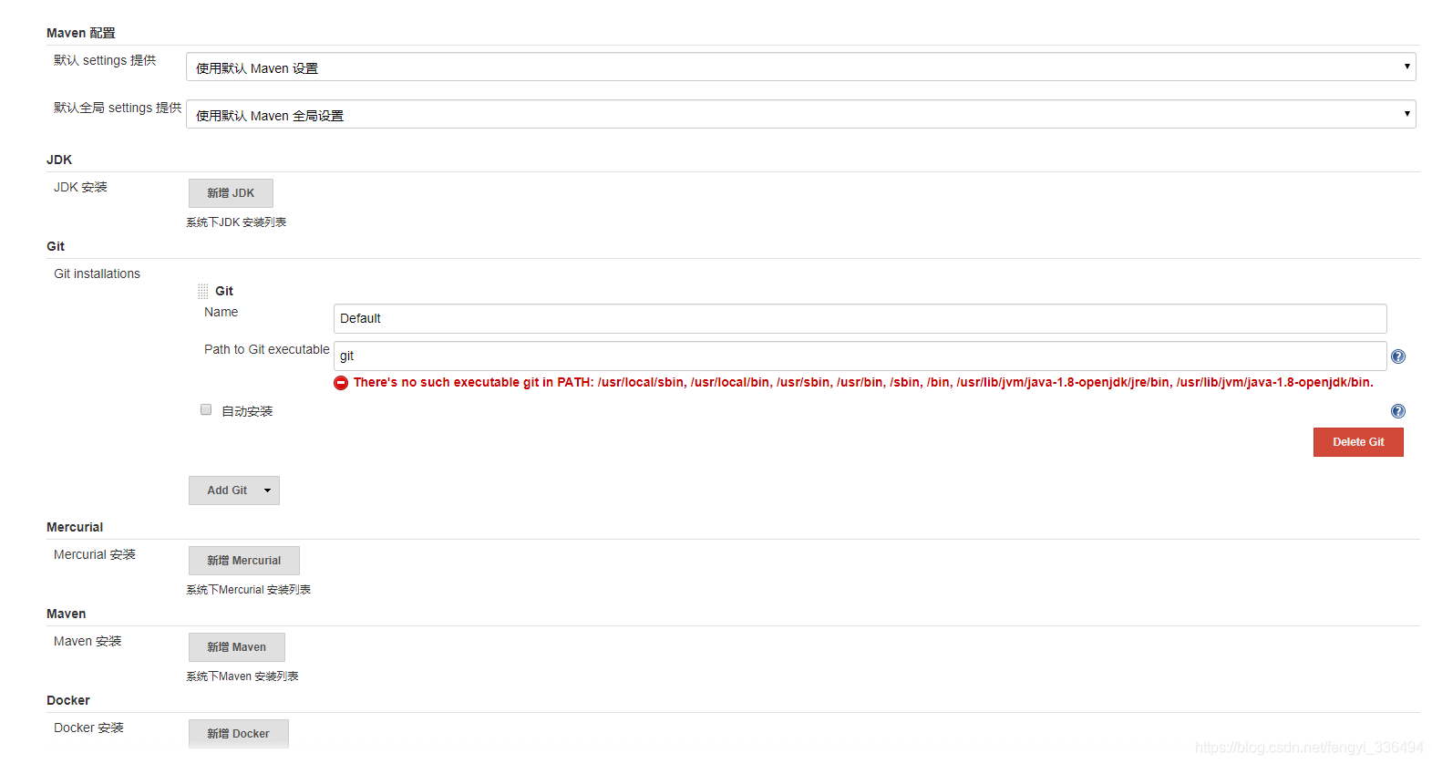The width and height of the screenshot is (1432, 764).
Task: Click the Maven 安装 label
Action: click(88, 641)
